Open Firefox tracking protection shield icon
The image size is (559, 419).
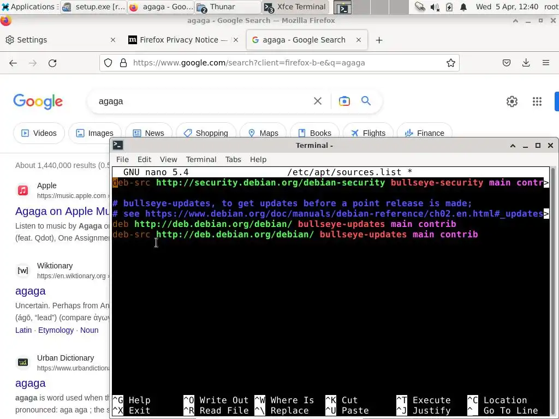(x=108, y=63)
